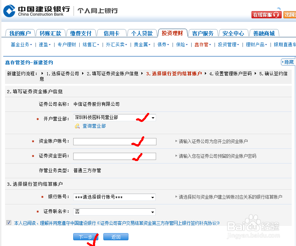Click the 出国 orange button
Image resolution: width=296 pixels, height=246 pixels.
click(x=290, y=15)
